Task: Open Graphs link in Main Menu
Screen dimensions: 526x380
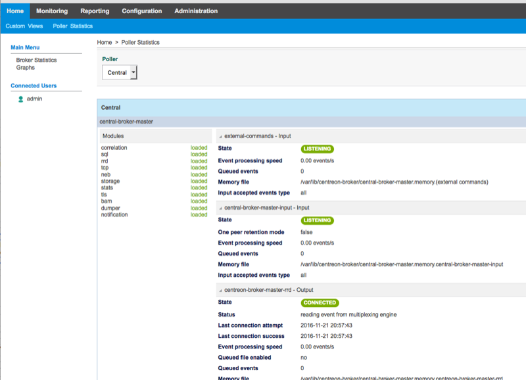Action: (26, 68)
